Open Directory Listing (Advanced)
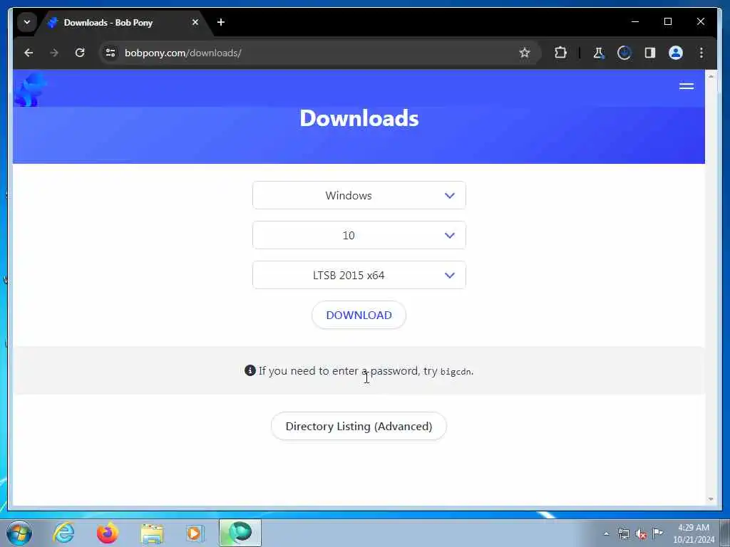This screenshot has height=547, width=730. point(359,426)
